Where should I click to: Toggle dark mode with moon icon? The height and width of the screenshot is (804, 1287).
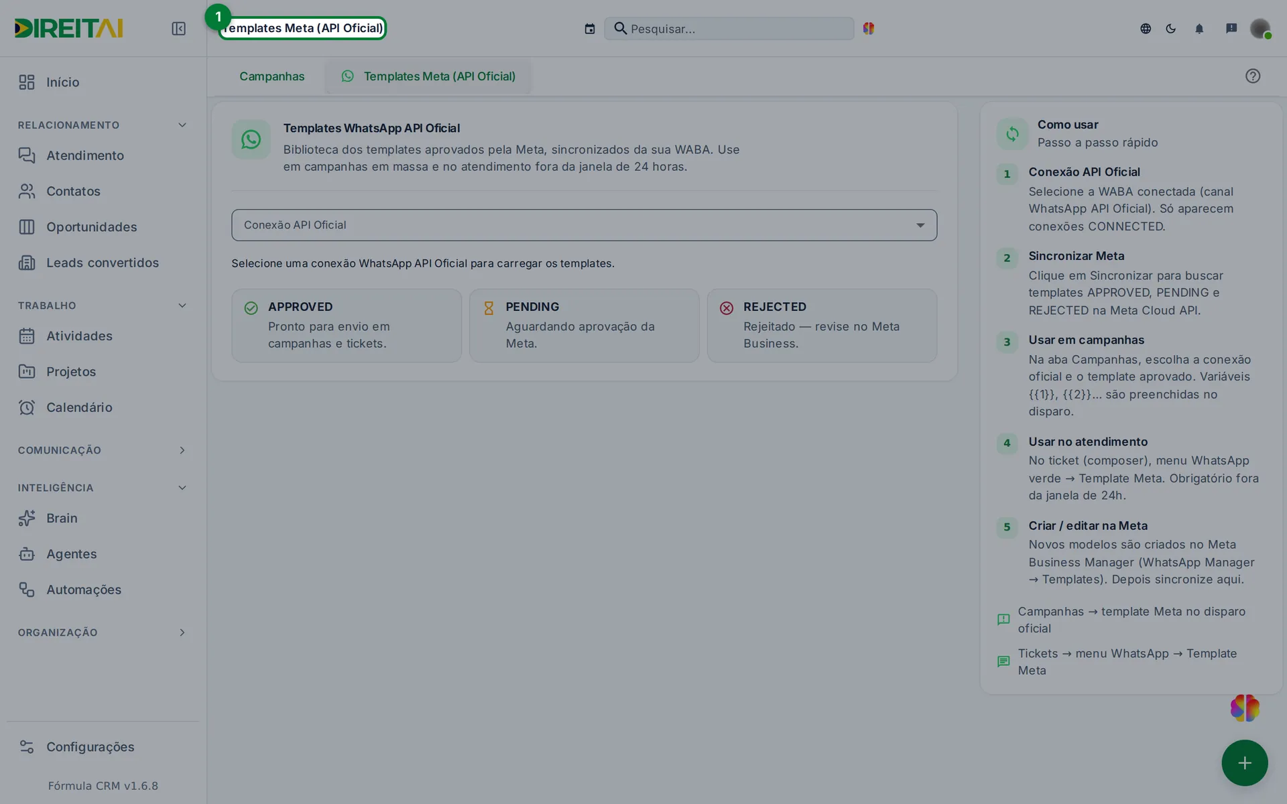coord(1171,29)
